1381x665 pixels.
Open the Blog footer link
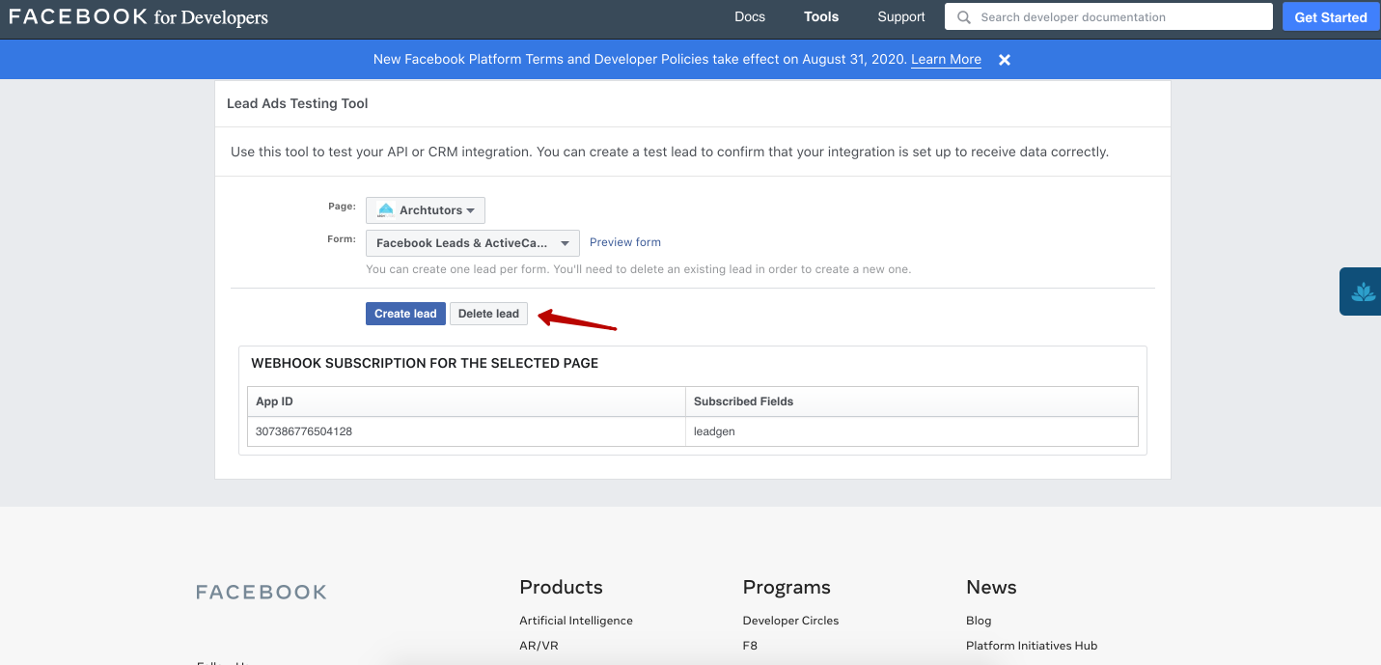click(979, 621)
